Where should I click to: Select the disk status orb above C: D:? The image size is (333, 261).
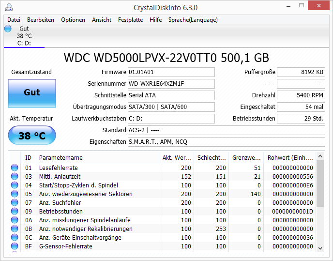click(x=8, y=29)
